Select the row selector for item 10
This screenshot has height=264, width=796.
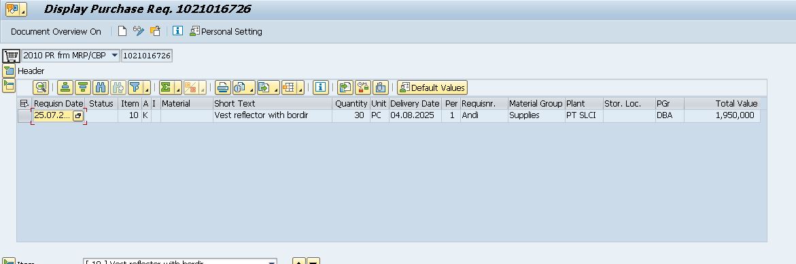[24, 115]
